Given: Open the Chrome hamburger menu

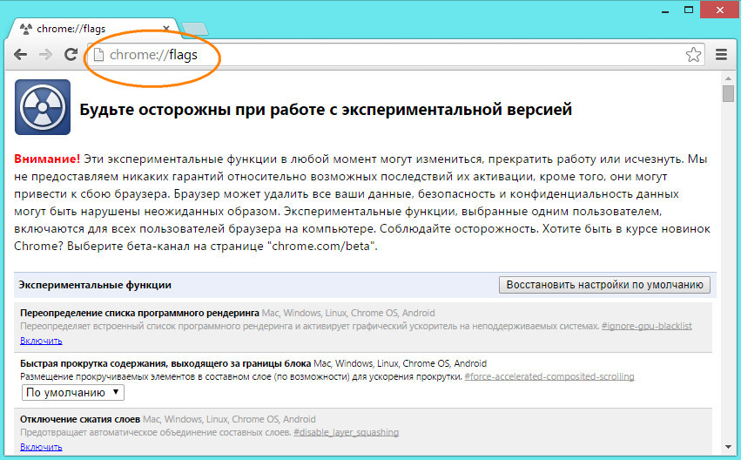Looking at the screenshot, I should click(x=721, y=55).
